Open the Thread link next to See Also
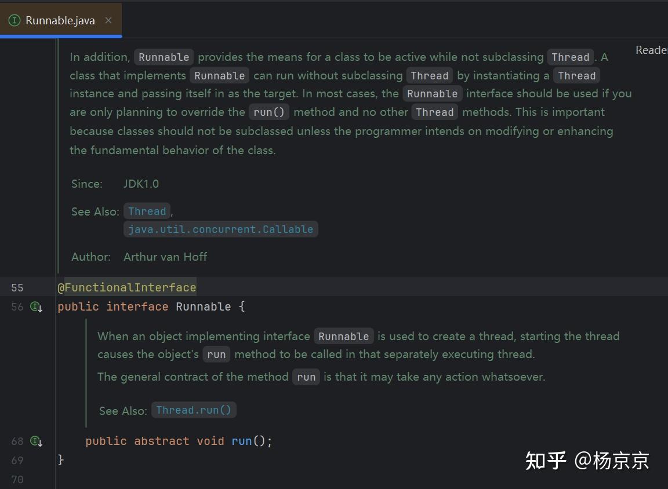The height and width of the screenshot is (489, 668). click(x=147, y=211)
